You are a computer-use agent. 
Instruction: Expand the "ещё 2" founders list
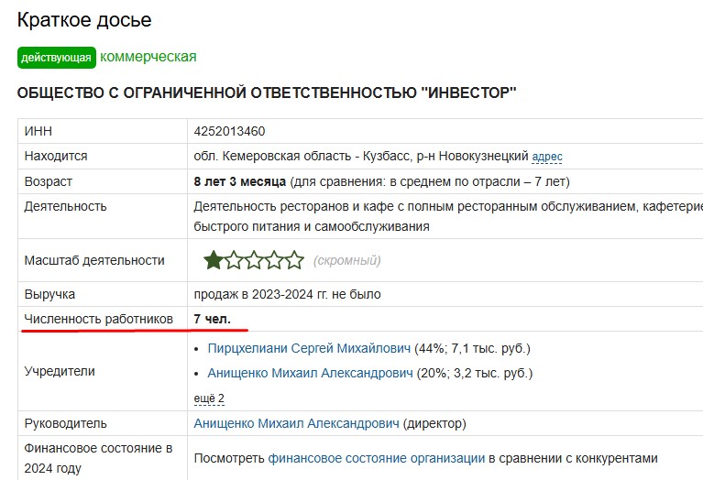209,398
